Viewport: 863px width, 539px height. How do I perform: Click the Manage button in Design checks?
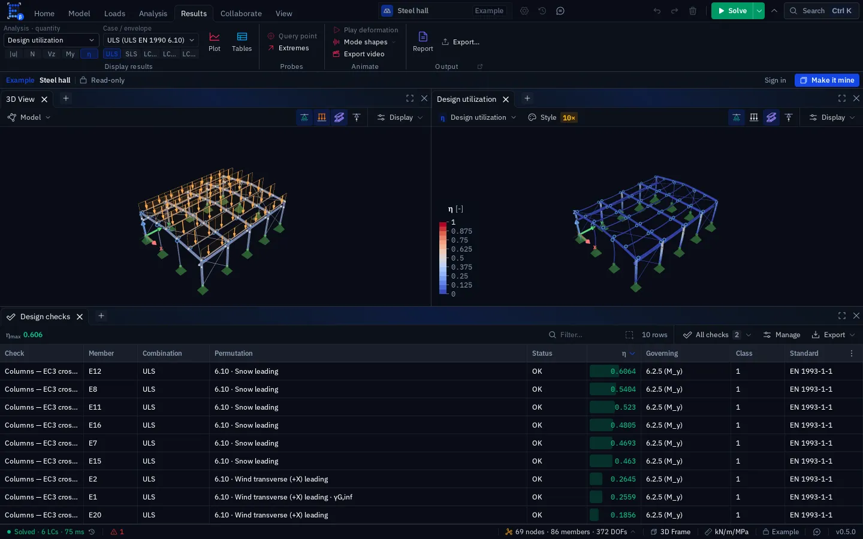tap(781, 335)
